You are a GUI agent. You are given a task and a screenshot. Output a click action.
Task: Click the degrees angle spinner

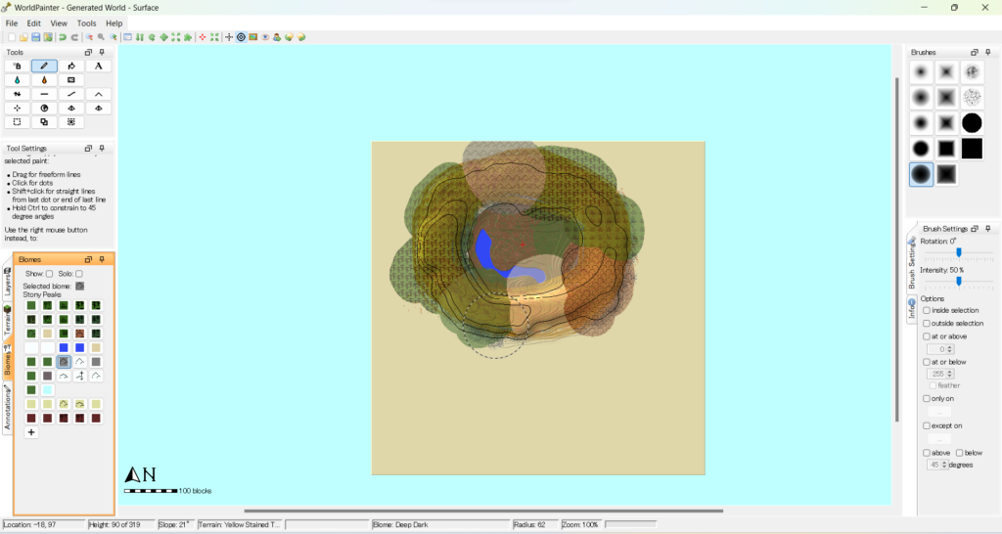(x=938, y=465)
